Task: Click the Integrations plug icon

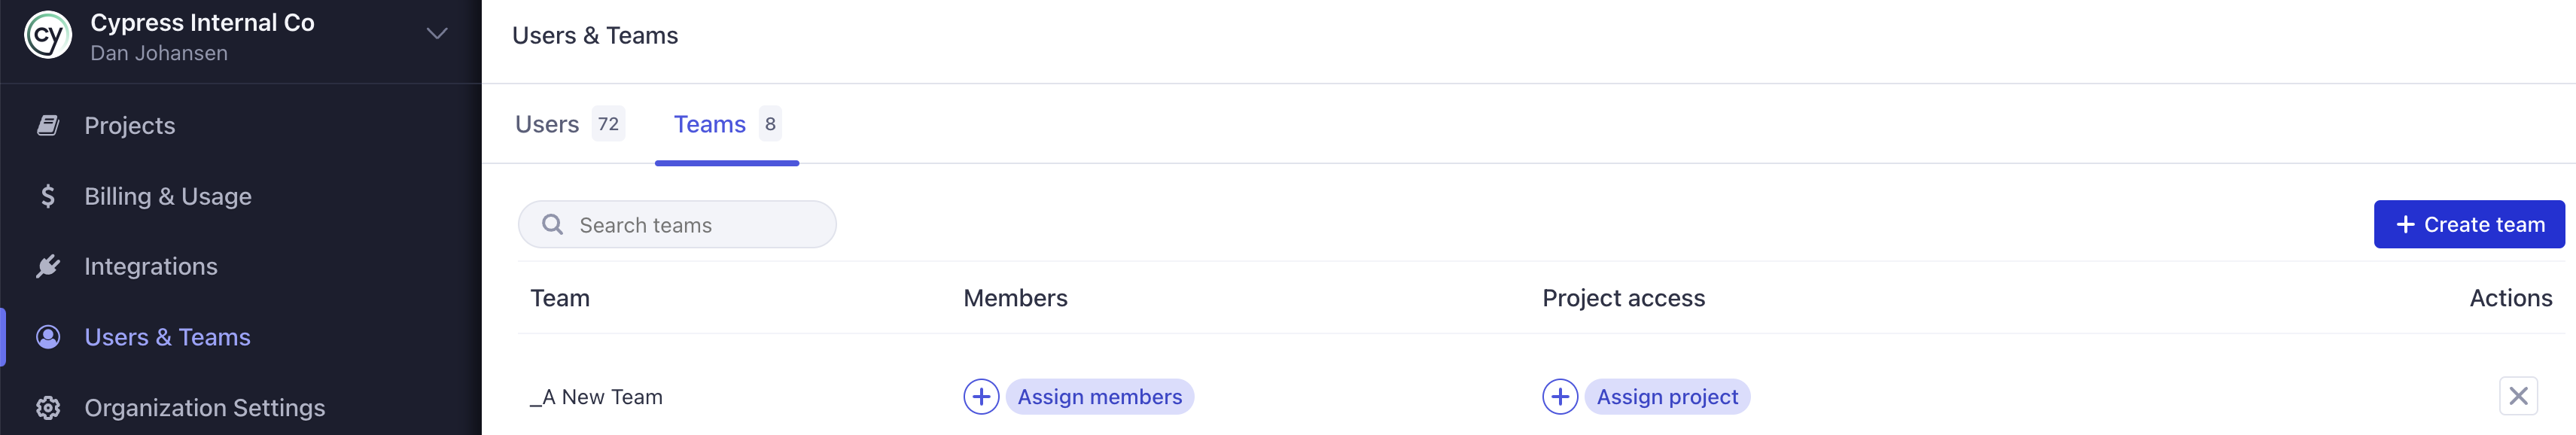Action: click(x=48, y=266)
